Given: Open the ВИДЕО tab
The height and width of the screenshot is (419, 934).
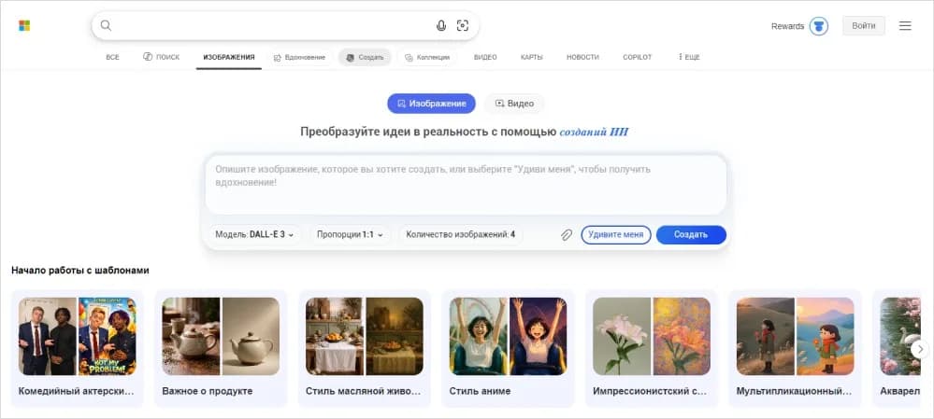Looking at the screenshot, I should pyautogui.click(x=485, y=58).
